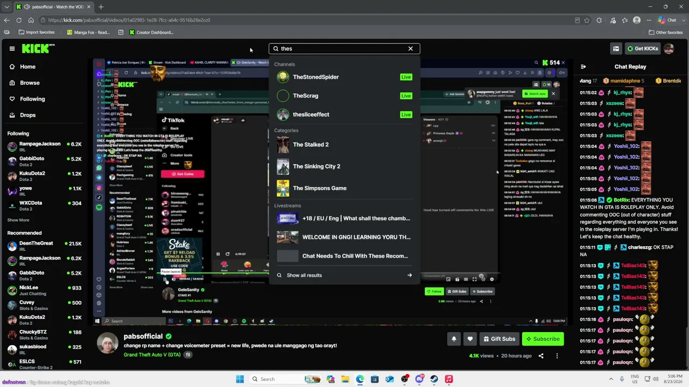This screenshot has height=387, width=689.
Task: Choose The Sinking City 2 category
Action: [x=344, y=166]
